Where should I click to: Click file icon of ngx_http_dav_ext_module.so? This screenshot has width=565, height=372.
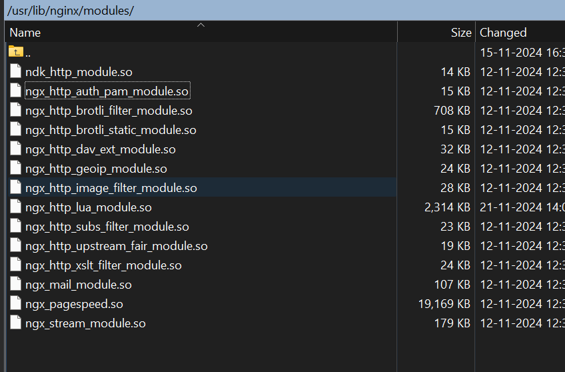[x=15, y=148]
